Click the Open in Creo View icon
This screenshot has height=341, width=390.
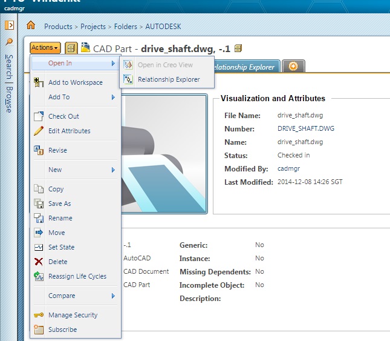128,65
